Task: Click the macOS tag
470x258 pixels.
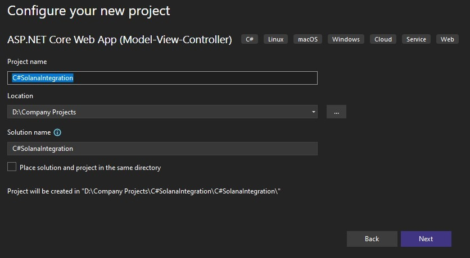Action: pyautogui.click(x=308, y=39)
